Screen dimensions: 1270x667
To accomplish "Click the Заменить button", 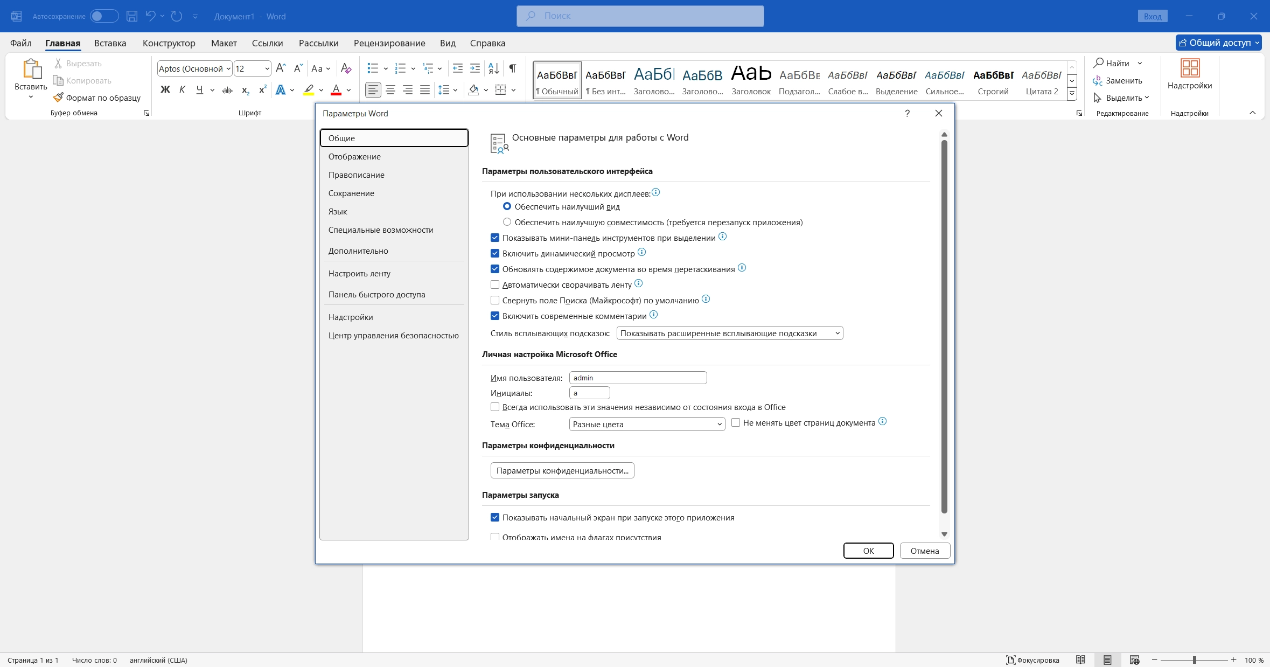I will coord(1118,80).
